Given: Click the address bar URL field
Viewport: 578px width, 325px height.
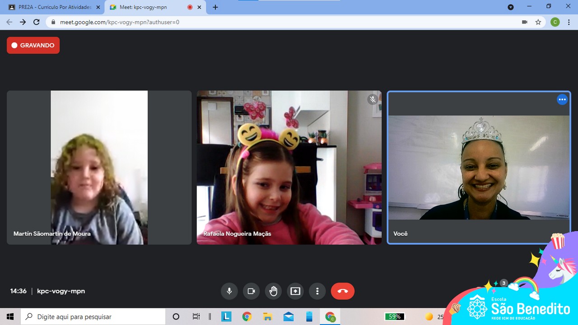Looking at the screenshot, I should pos(271,22).
